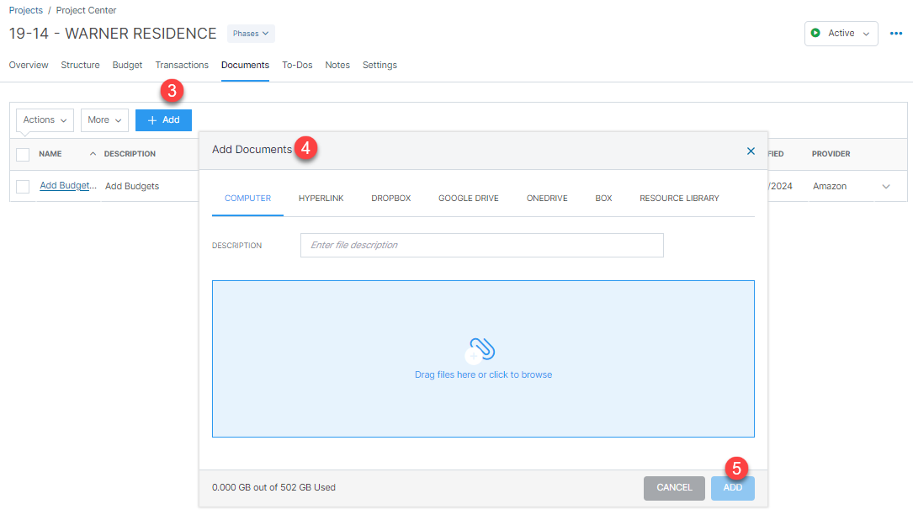This screenshot has width=913, height=520.
Task: Click the file description input field
Action: pyautogui.click(x=481, y=245)
